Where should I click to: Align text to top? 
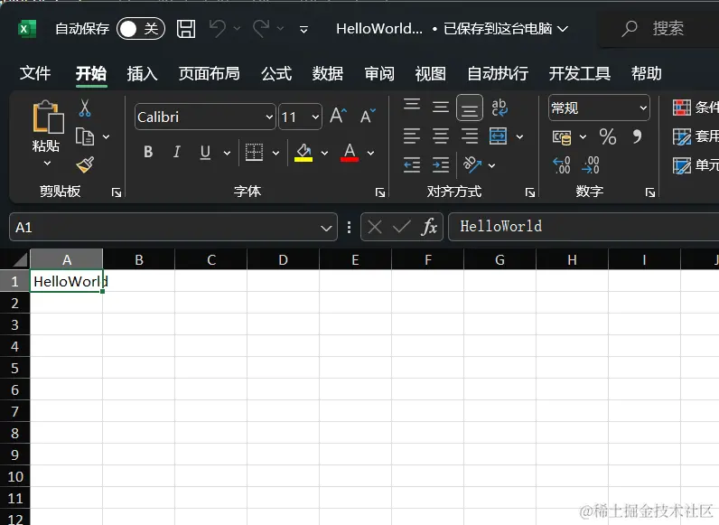point(412,105)
